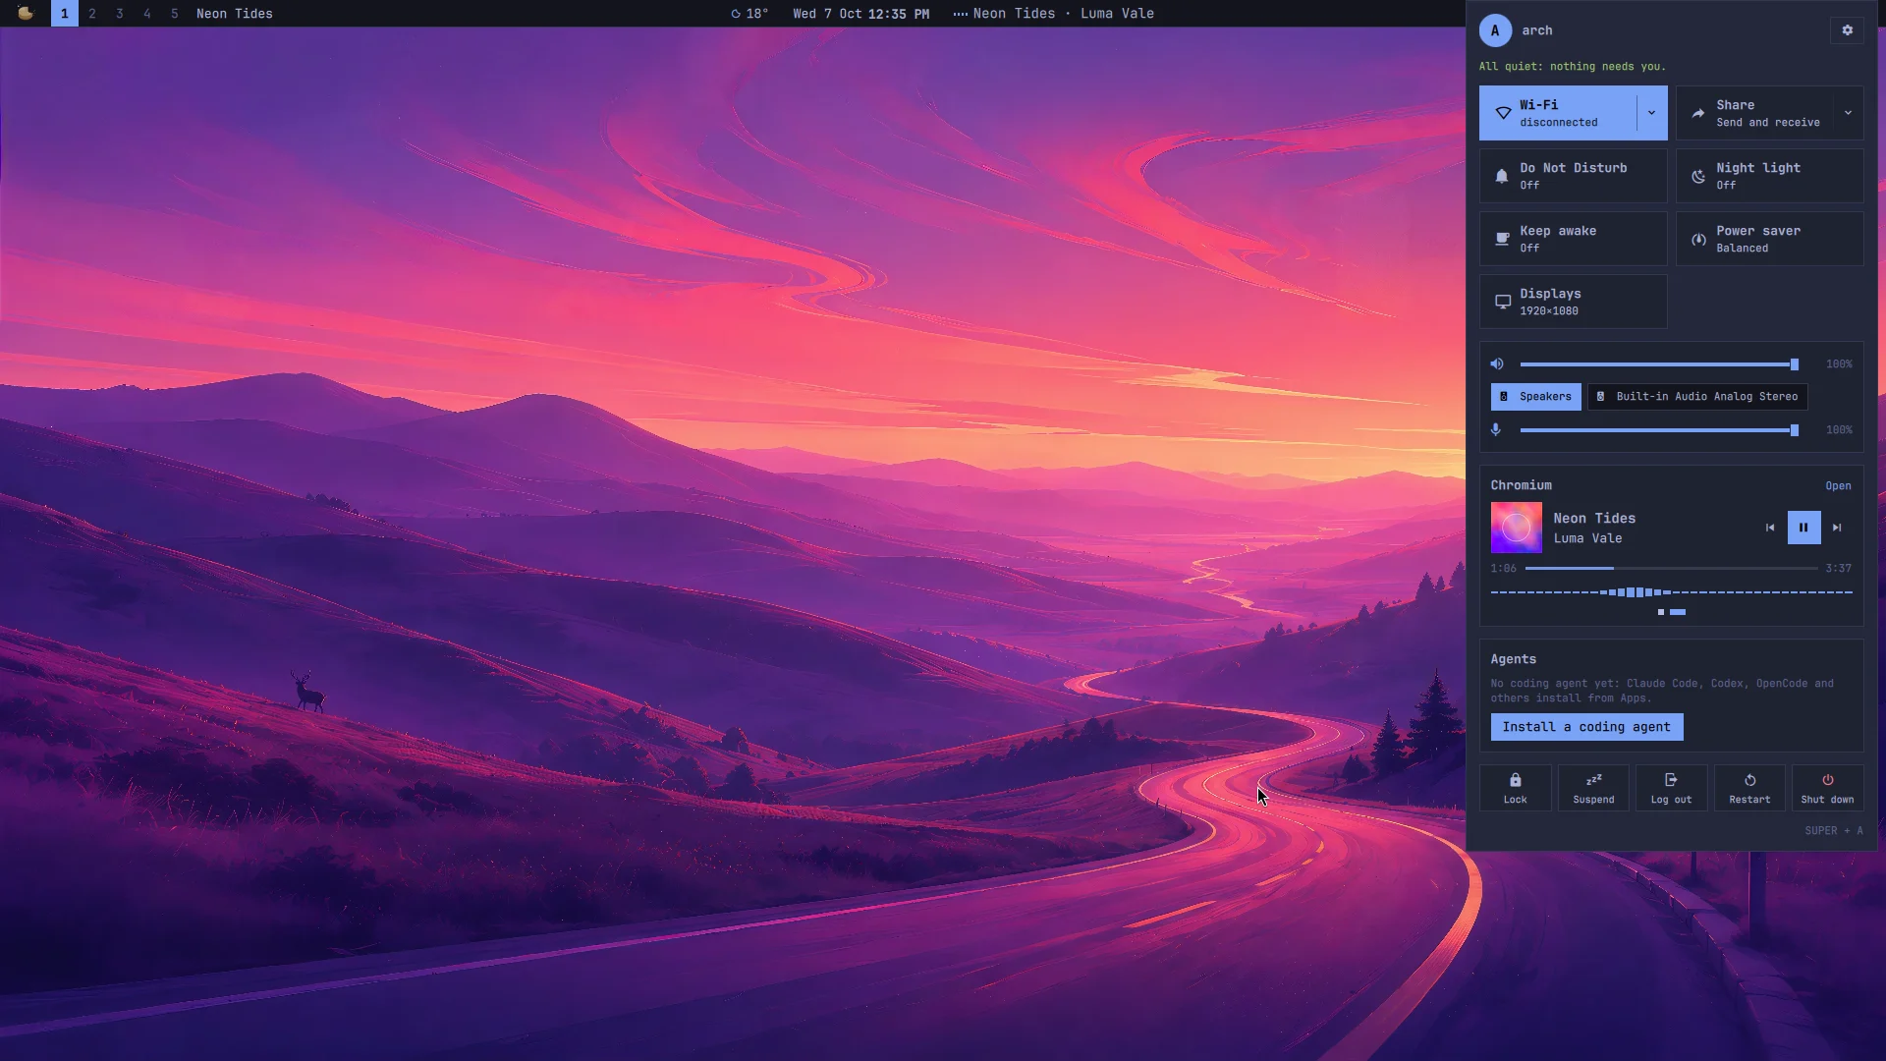Viewport: 1886px width, 1061px height.
Task: Select the Speakers output device
Action: pos(1535,397)
